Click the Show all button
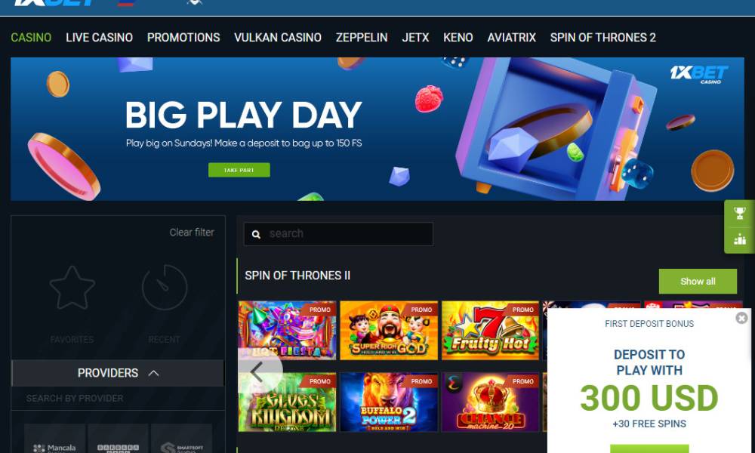Screen dimensions: 755x453 [698, 281]
